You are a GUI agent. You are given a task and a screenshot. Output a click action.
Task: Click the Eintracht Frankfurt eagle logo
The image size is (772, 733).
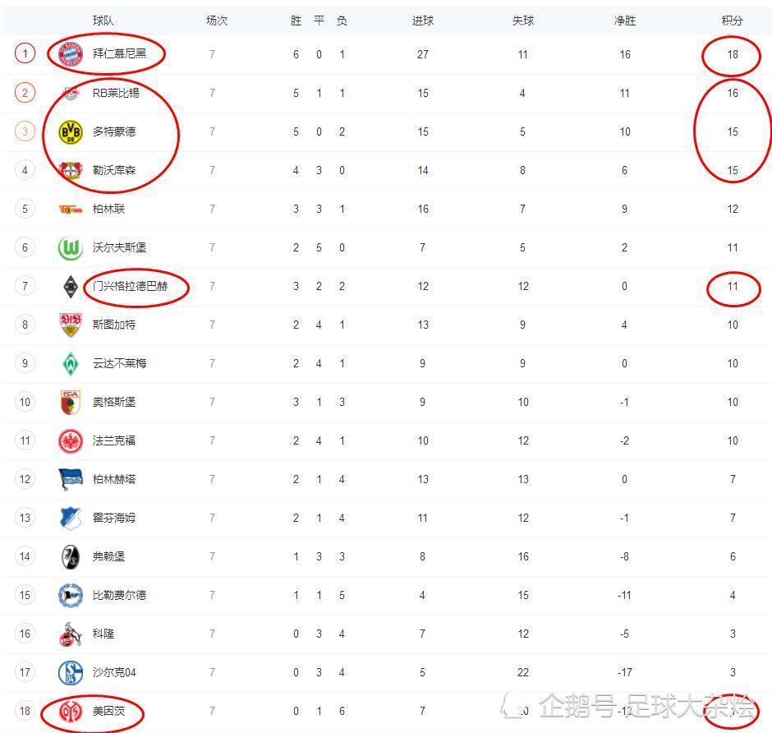pyautogui.click(x=71, y=441)
